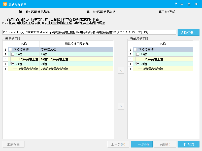Click the left arrow match button
This screenshot has width=202, height=151.
point(121,71)
